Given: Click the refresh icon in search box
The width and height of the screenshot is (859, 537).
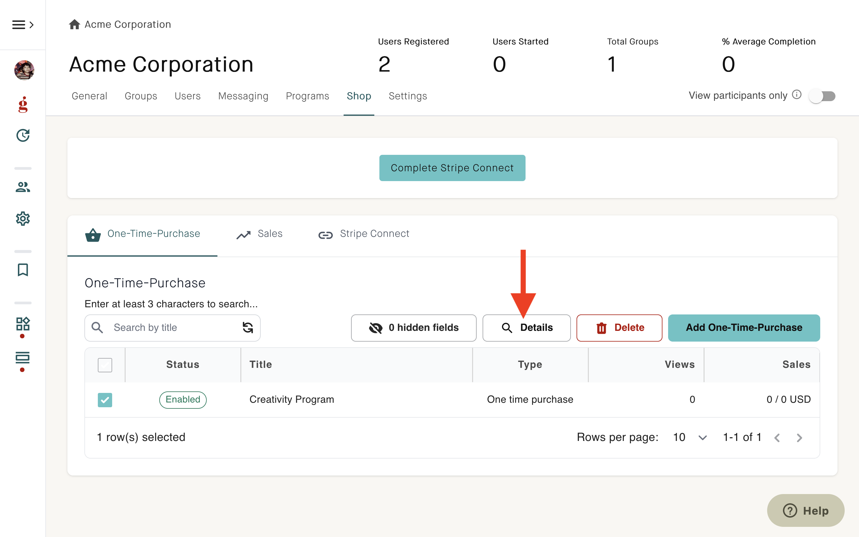Looking at the screenshot, I should [x=247, y=328].
